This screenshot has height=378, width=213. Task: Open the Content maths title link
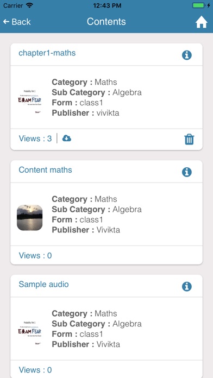pos(45,169)
